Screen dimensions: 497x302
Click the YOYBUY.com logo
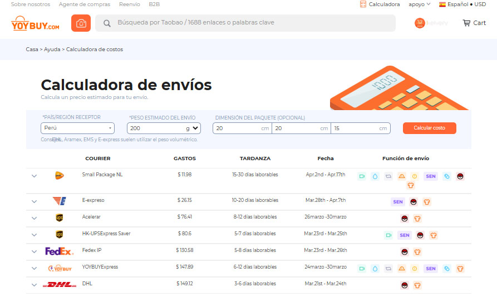click(35, 23)
